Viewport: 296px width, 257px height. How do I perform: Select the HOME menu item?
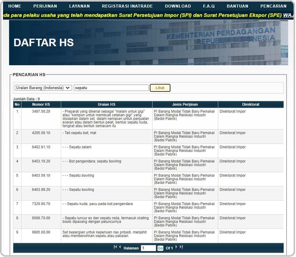(x=15, y=6)
